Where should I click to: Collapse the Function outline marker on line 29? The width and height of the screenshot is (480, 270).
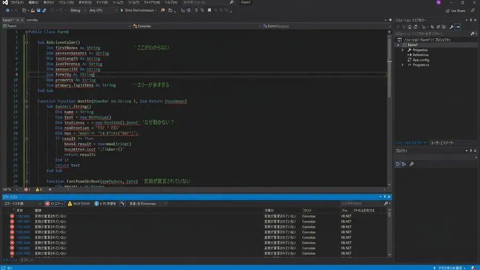[26, 181]
